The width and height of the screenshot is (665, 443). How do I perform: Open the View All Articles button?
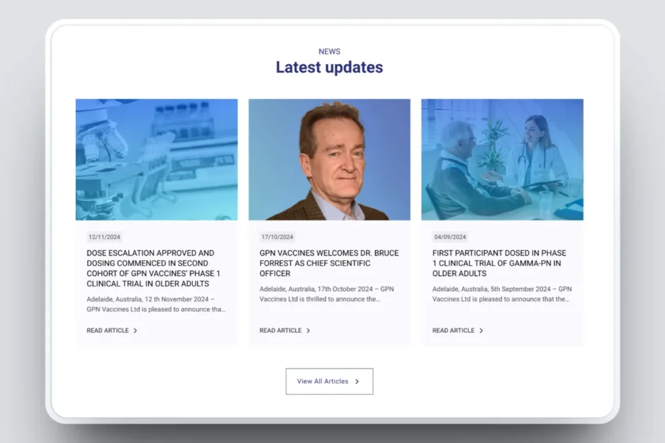click(x=329, y=381)
